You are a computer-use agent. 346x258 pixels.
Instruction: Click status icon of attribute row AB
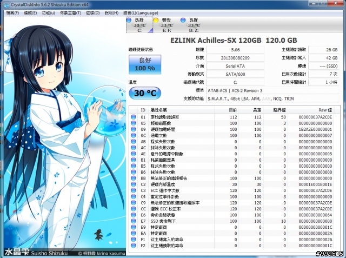point(134,142)
